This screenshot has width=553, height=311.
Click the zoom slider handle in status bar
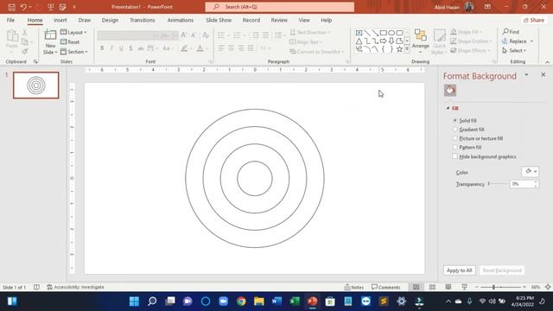click(493, 287)
